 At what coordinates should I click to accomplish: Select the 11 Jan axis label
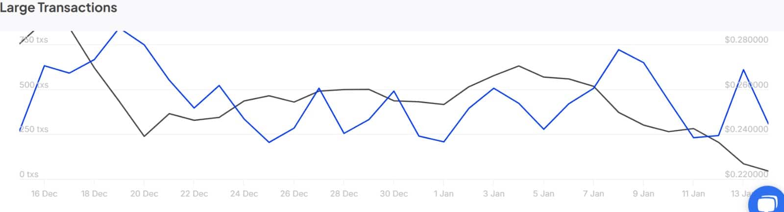click(693, 194)
